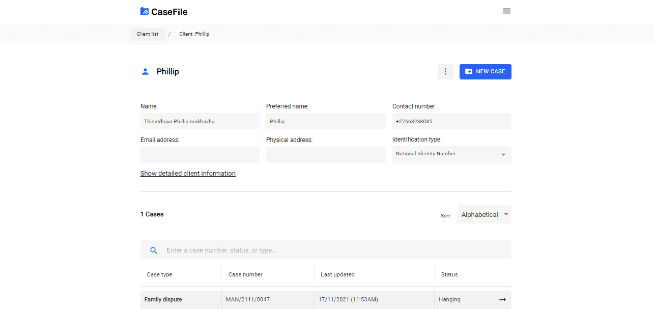Click the search magnifier icon
The width and height of the screenshot is (655, 309).
click(x=154, y=250)
